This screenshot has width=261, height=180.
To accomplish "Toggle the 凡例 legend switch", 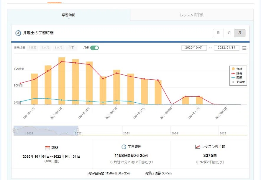I will click(95, 48).
